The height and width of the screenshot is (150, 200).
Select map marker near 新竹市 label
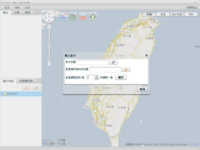129,32
